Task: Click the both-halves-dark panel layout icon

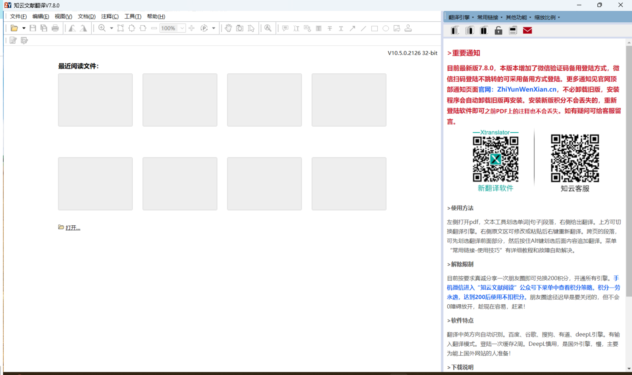Action: tap(484, 31)
